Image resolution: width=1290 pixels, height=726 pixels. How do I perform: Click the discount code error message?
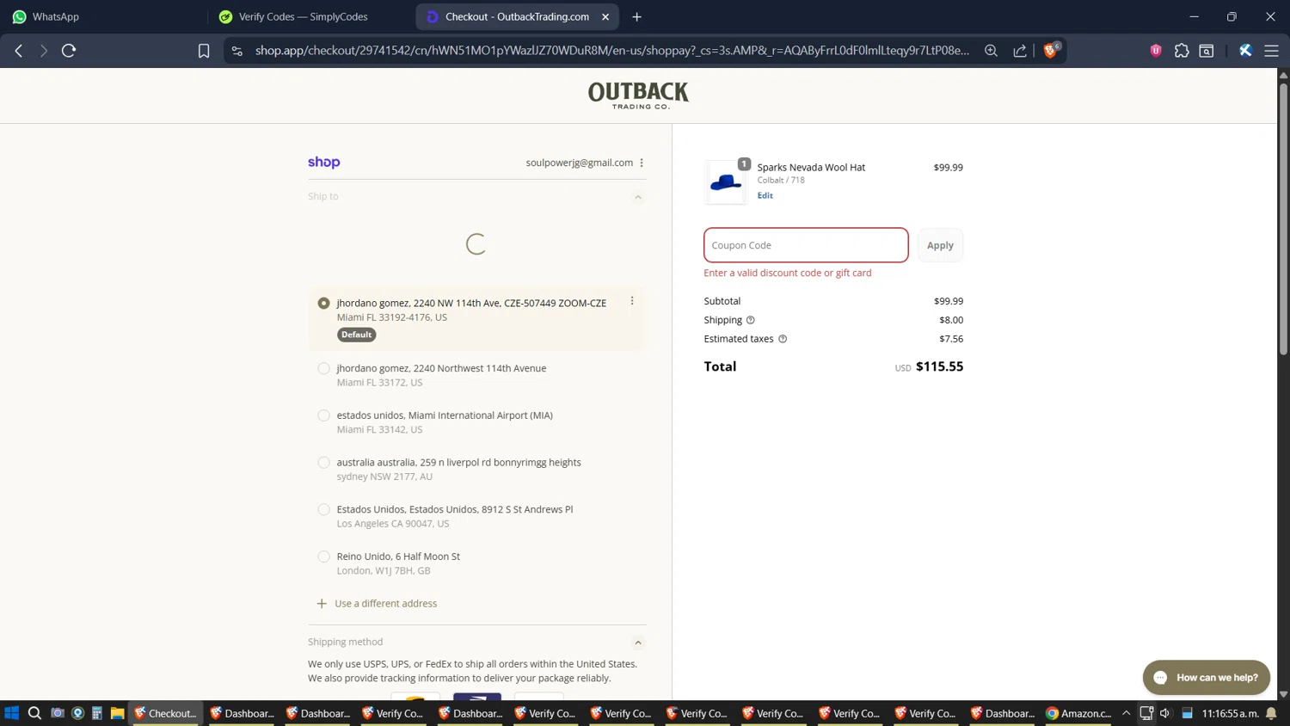pos(787,273)
